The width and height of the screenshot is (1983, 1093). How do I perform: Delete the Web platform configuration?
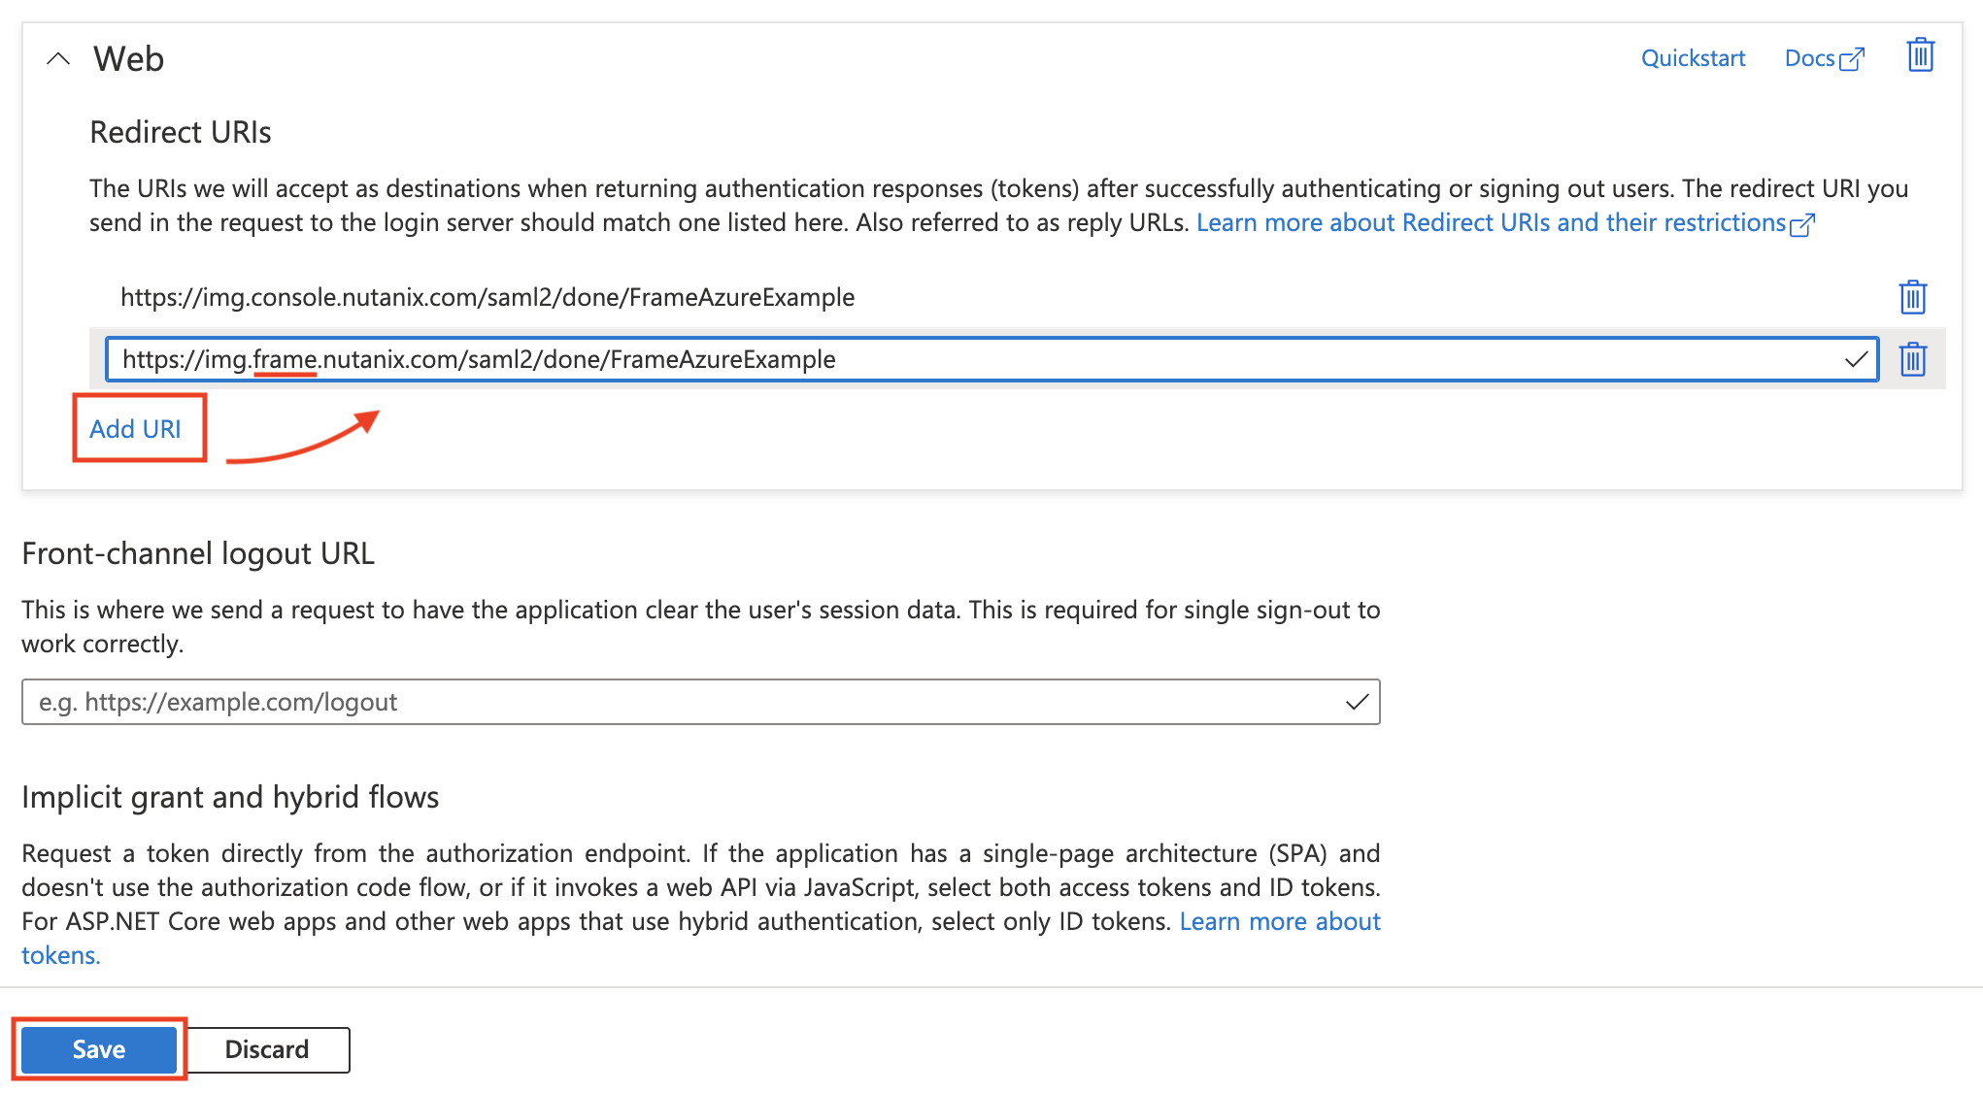tap(1920, 56)
